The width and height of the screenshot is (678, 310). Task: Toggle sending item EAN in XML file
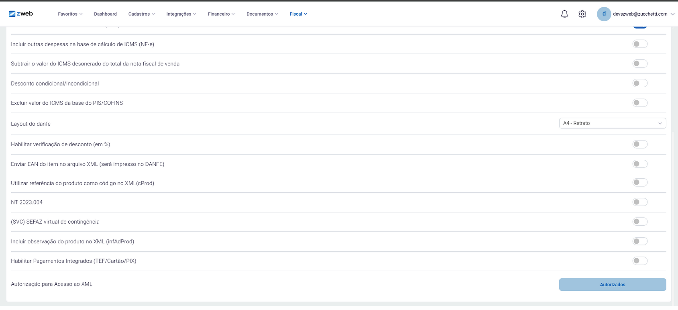pos(640,164)
